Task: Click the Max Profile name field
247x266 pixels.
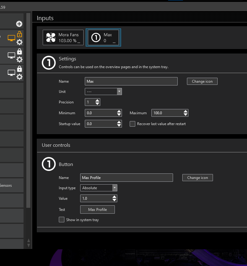Action: click(126, 178)
